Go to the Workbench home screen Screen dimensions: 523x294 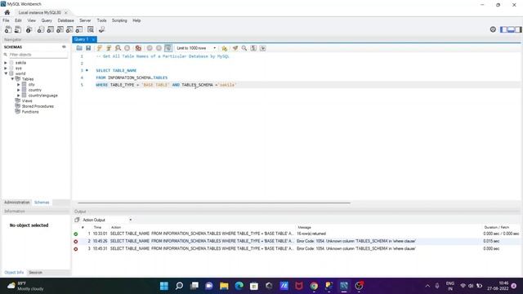7,12
